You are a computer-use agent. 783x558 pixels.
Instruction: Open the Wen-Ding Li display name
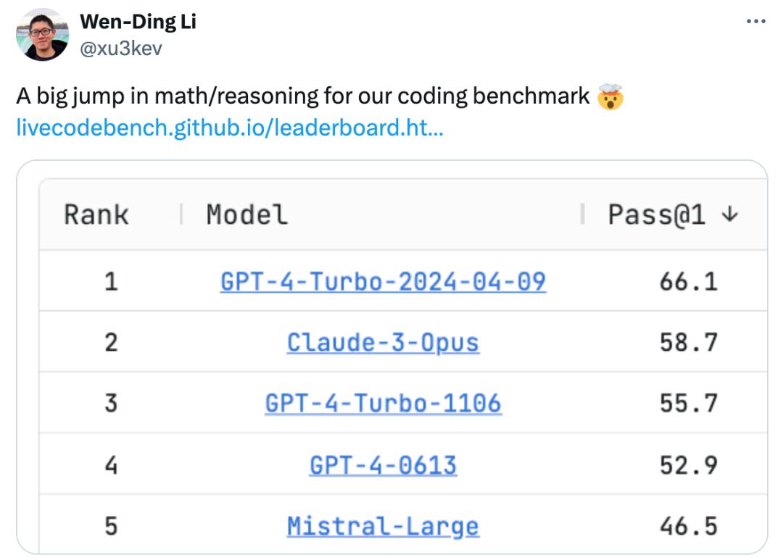click(x=138, y=22)
